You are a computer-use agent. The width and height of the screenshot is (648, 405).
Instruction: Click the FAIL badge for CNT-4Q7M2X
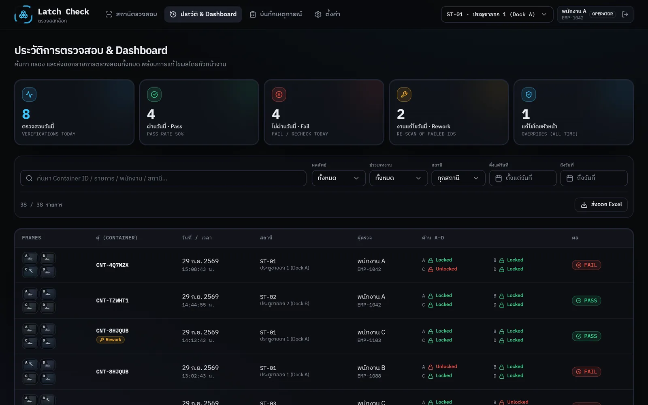pyautogui.click(x=586, y=265)
